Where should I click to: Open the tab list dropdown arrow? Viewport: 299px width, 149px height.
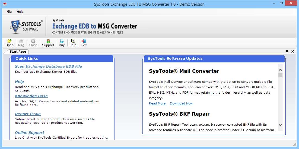[x=287, y=51]
